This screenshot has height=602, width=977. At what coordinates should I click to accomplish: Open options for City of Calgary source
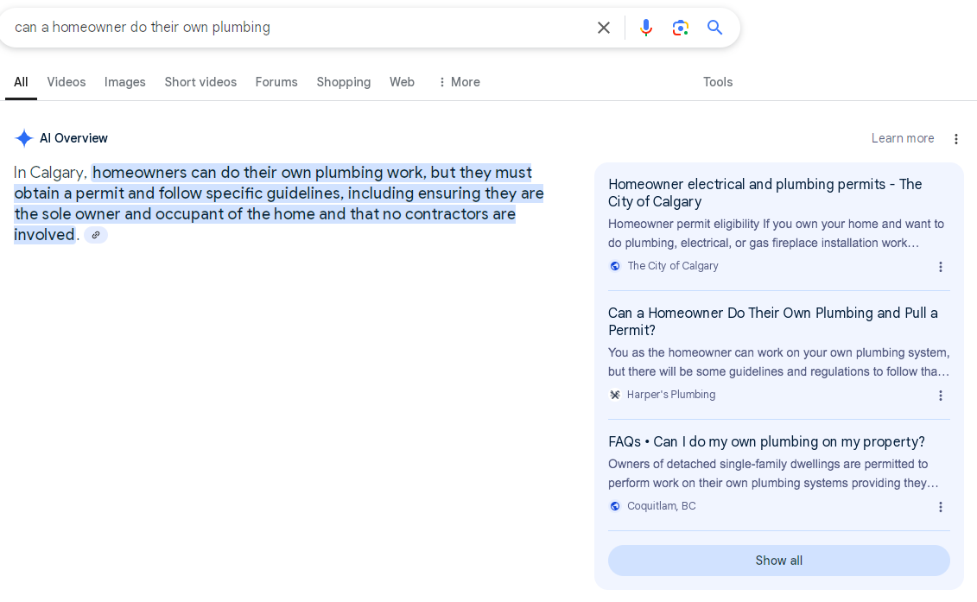941,267
